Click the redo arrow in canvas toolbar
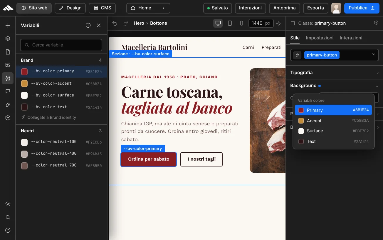 pos(126,23)
